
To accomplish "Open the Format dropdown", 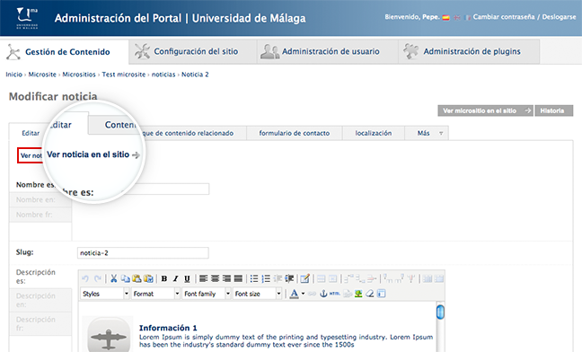I will coord(156,294).
